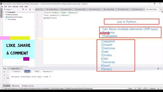Click the print(list) code line
Viewport: 163px width, 92px height.
click(x=50, y=18)
